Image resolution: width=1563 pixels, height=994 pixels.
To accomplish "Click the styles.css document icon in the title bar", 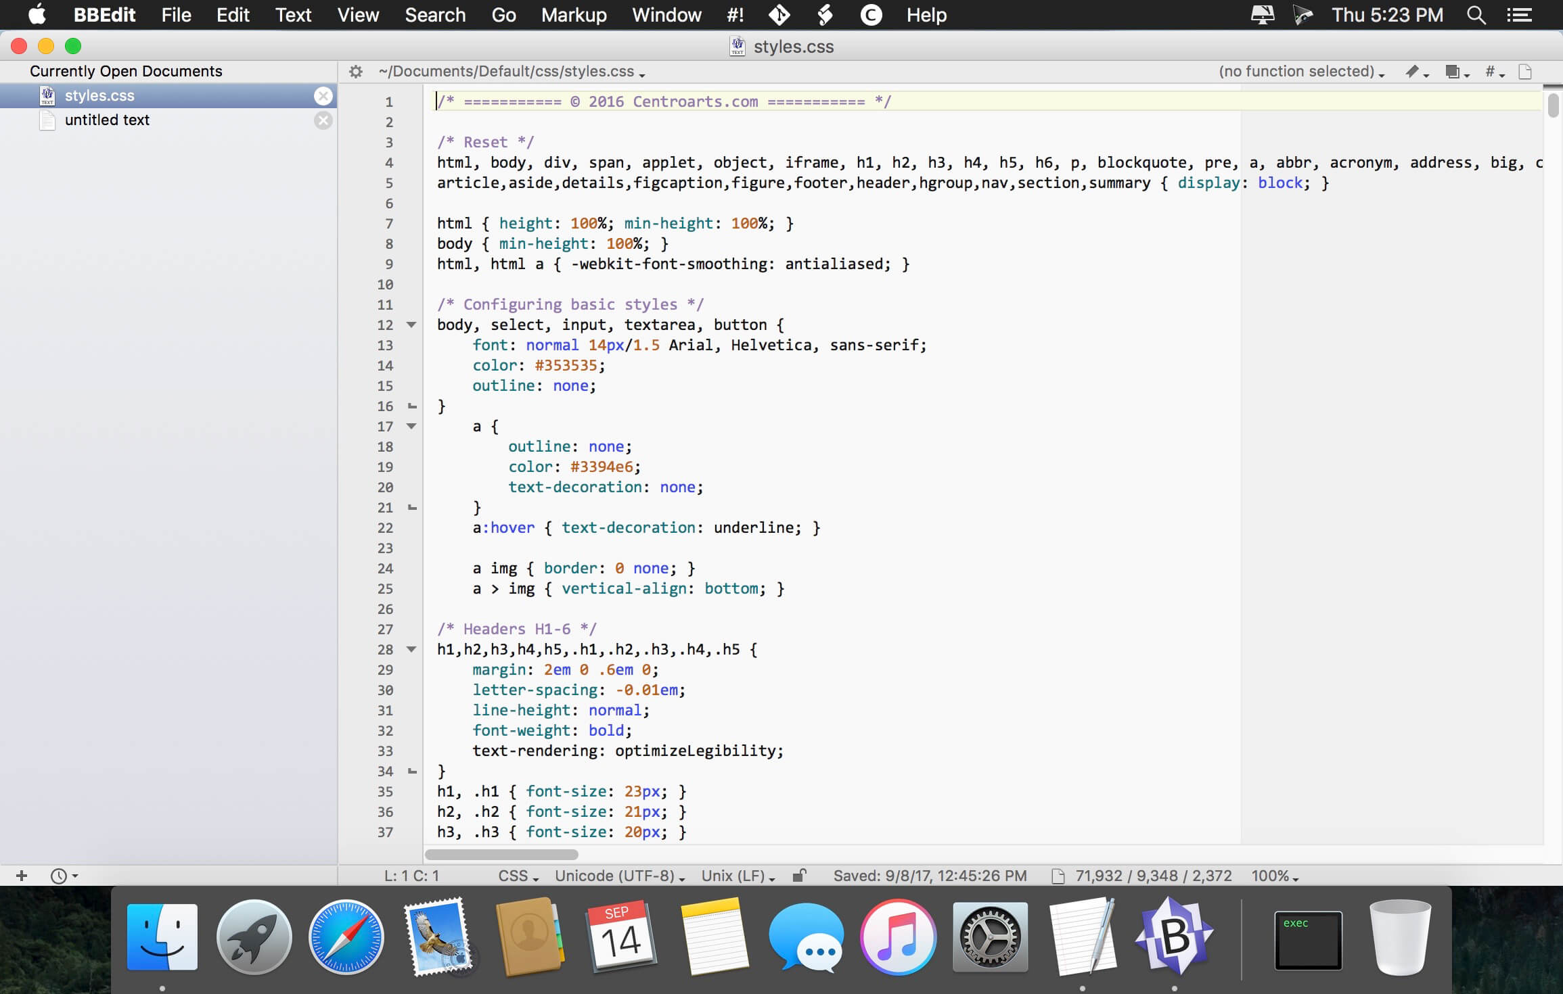I will pos(738,45).
